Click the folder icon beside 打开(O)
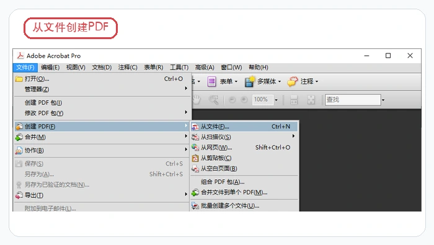The height and width of the screenshot is (245, 434). coord(19,79)
